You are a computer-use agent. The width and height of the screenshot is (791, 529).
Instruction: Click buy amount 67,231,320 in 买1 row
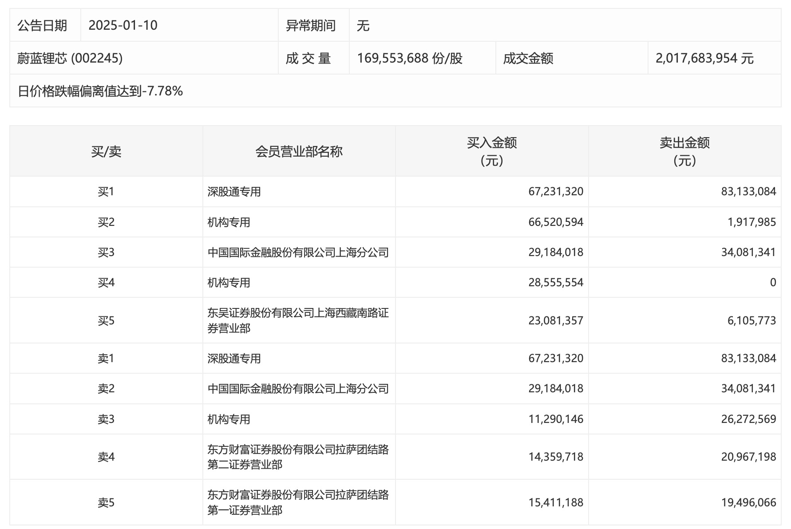coord(556,191)
